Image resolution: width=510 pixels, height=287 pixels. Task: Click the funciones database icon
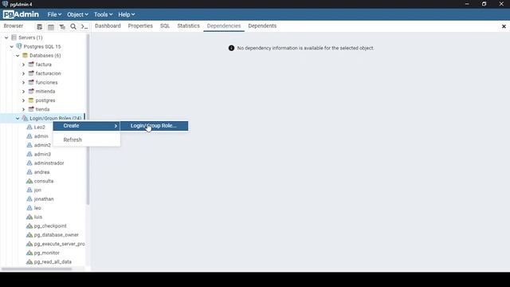click(31, 82)
